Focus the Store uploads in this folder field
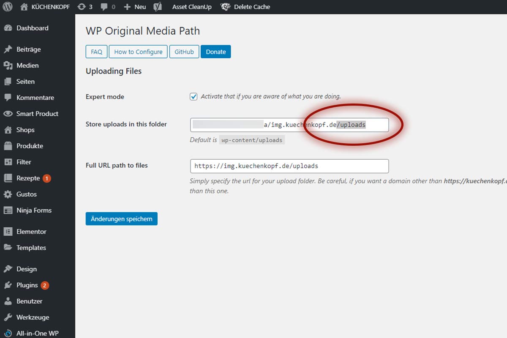 pos(289,125)
